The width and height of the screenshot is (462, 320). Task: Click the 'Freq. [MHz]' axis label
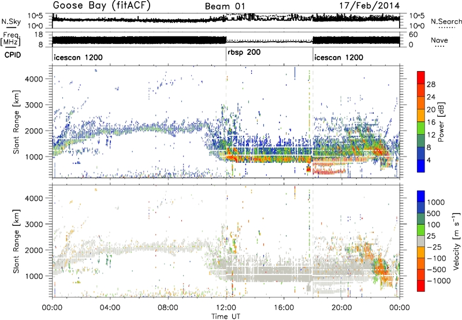10,39
